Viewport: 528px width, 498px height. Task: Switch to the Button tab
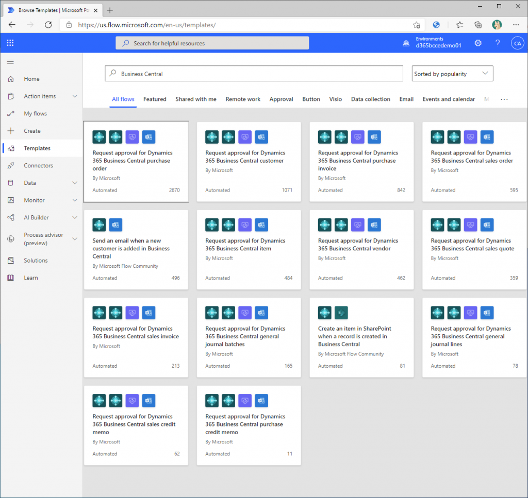click(x=311, y=99)
